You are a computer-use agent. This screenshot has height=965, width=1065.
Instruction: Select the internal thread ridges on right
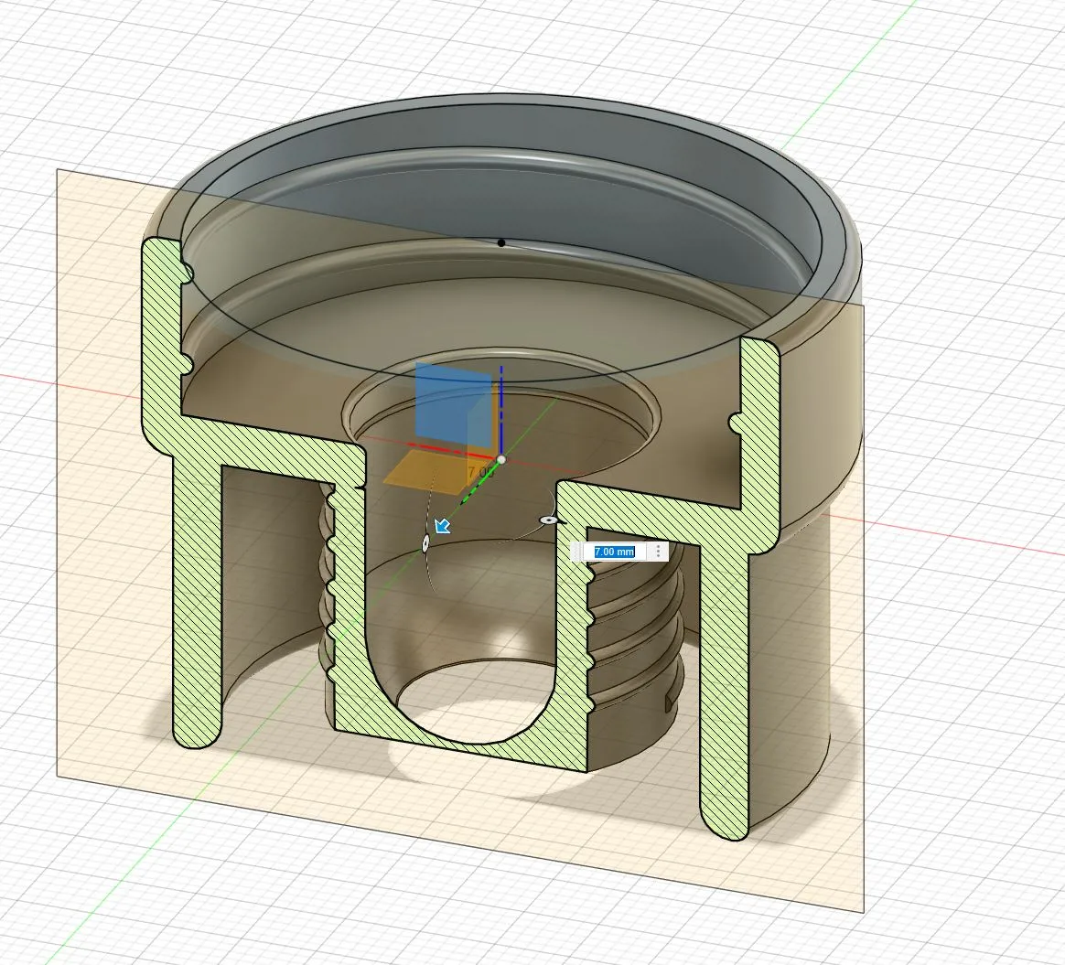click(x=640, y=631)
